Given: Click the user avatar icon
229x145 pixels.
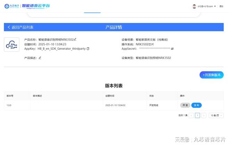Looking at the screenshot, I should [194, 6].
